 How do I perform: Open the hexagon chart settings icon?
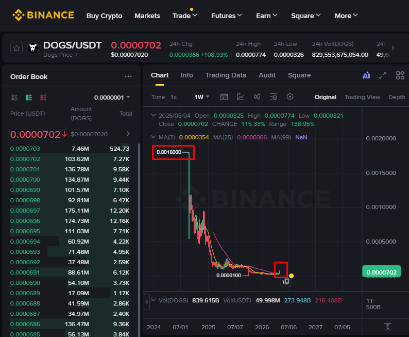click(290, 97)
